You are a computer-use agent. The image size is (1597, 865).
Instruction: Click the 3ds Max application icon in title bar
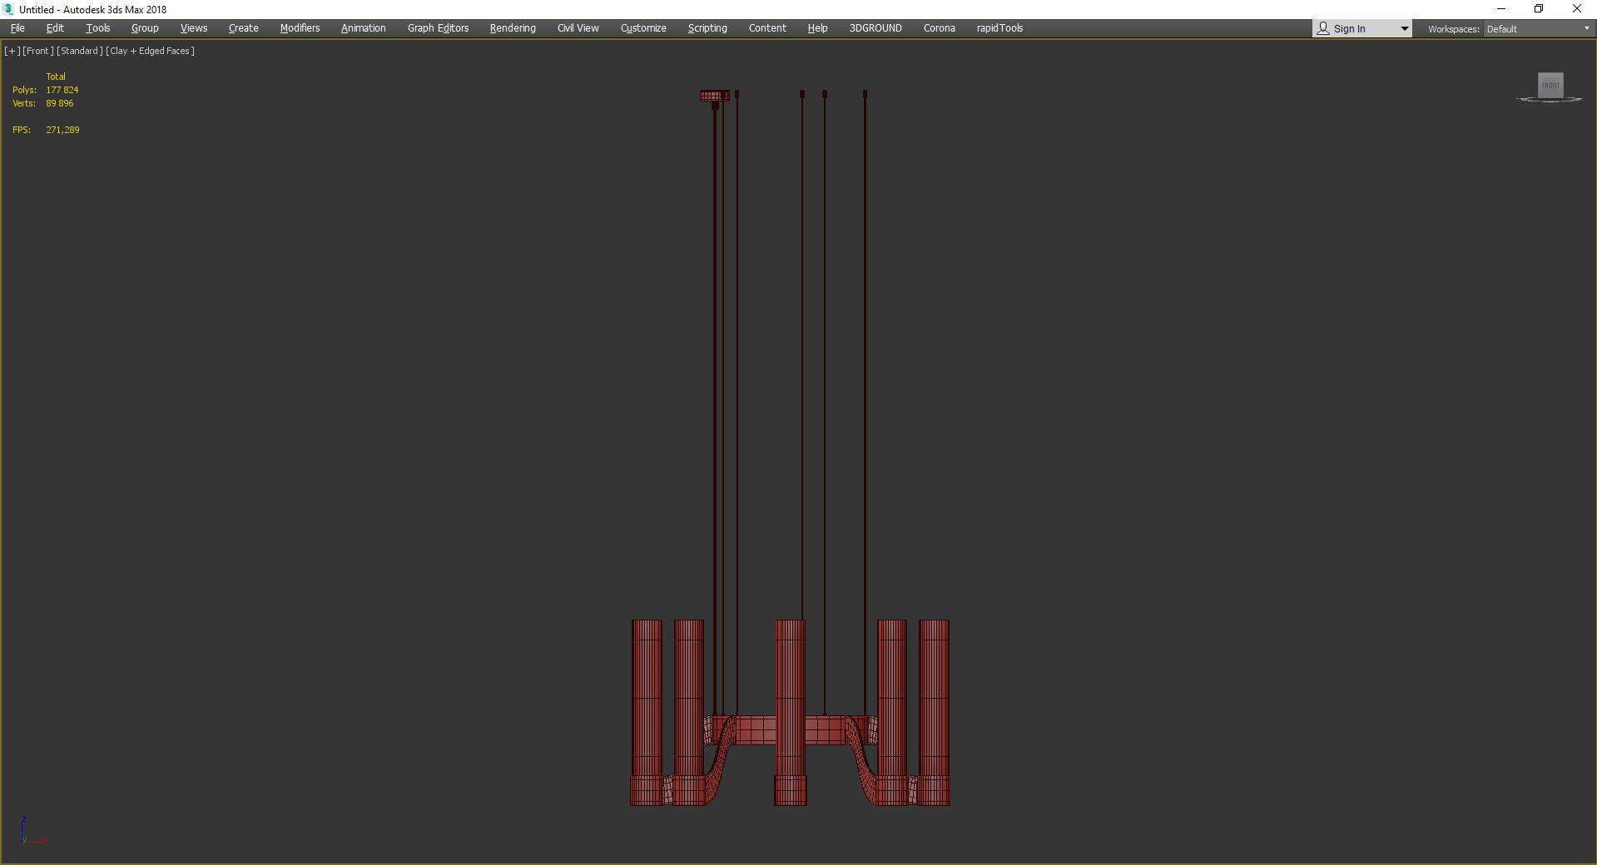click(8, 9)
